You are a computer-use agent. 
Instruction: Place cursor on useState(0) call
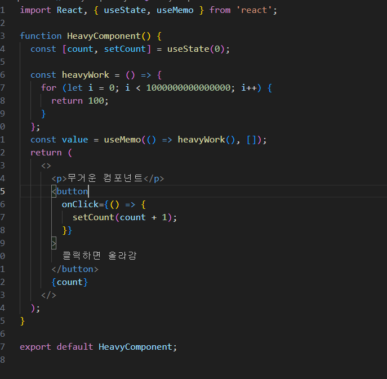coord(195,49)
